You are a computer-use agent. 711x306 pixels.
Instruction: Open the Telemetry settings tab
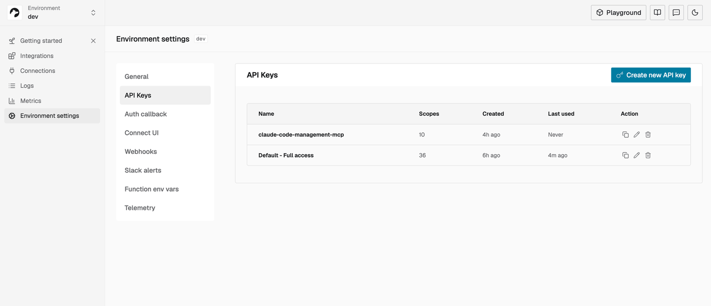(x=165, y=207)
